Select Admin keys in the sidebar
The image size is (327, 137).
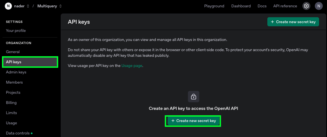[16, 72]
